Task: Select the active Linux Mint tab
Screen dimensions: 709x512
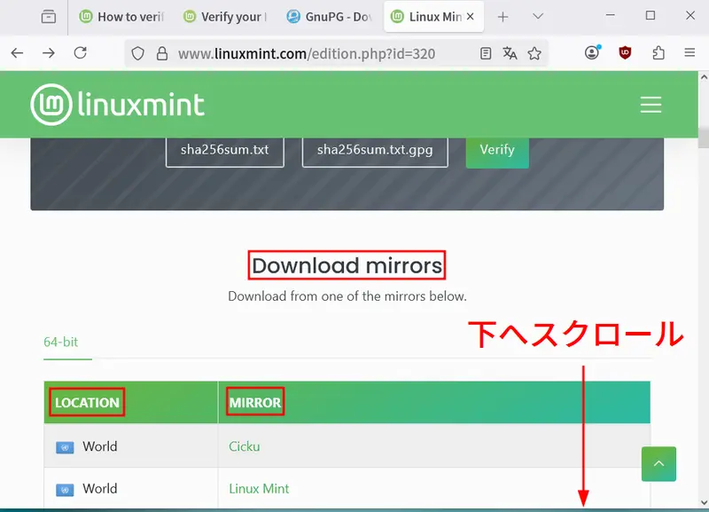Action: tap(433, 17)
